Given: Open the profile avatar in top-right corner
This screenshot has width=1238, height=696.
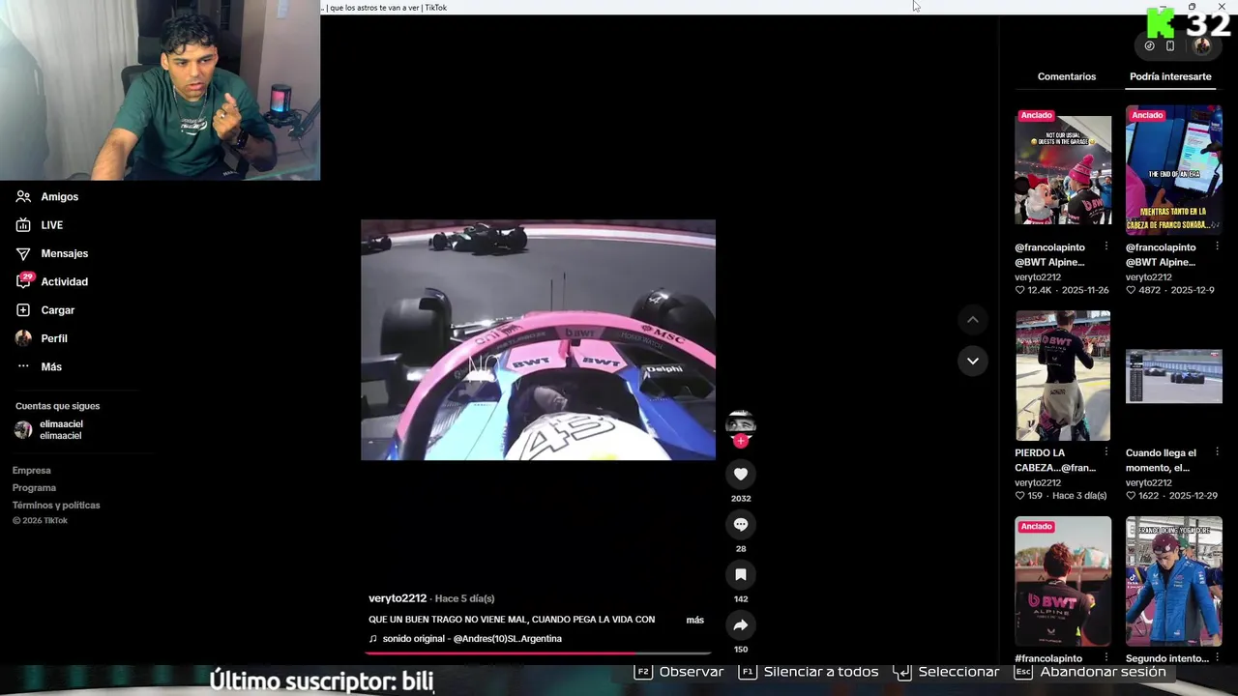Looking at the screenshot, I should (x=1202, y=45).
